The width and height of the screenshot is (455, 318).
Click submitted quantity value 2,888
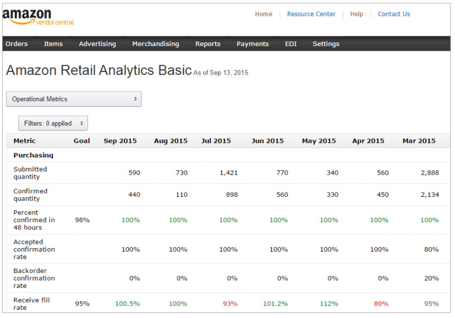pos(430,173)
